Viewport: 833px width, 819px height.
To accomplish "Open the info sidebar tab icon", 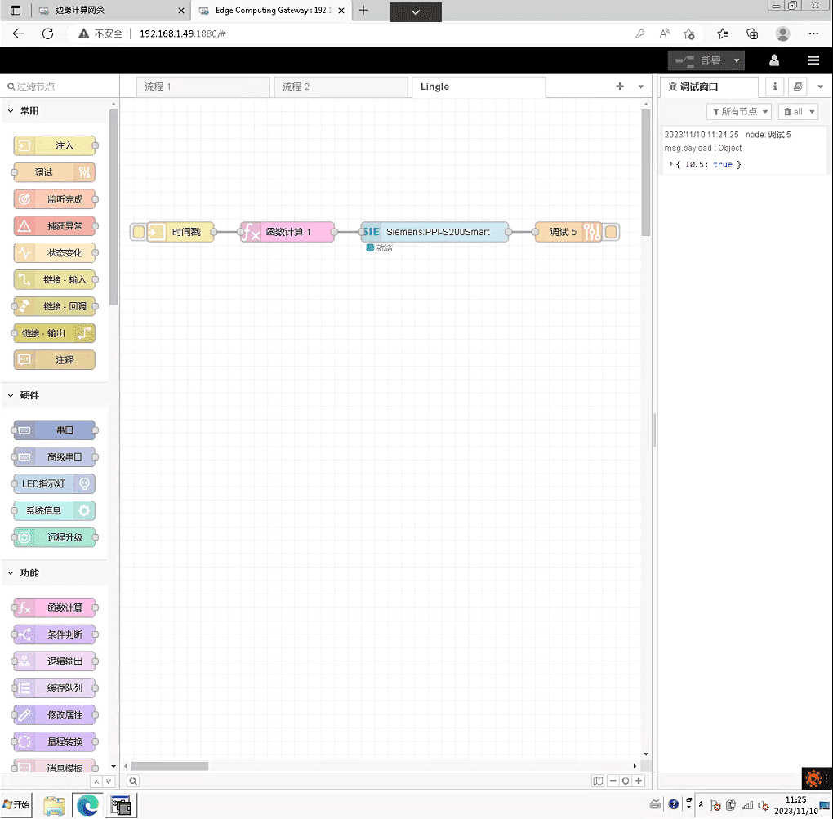I will point(774,87).
